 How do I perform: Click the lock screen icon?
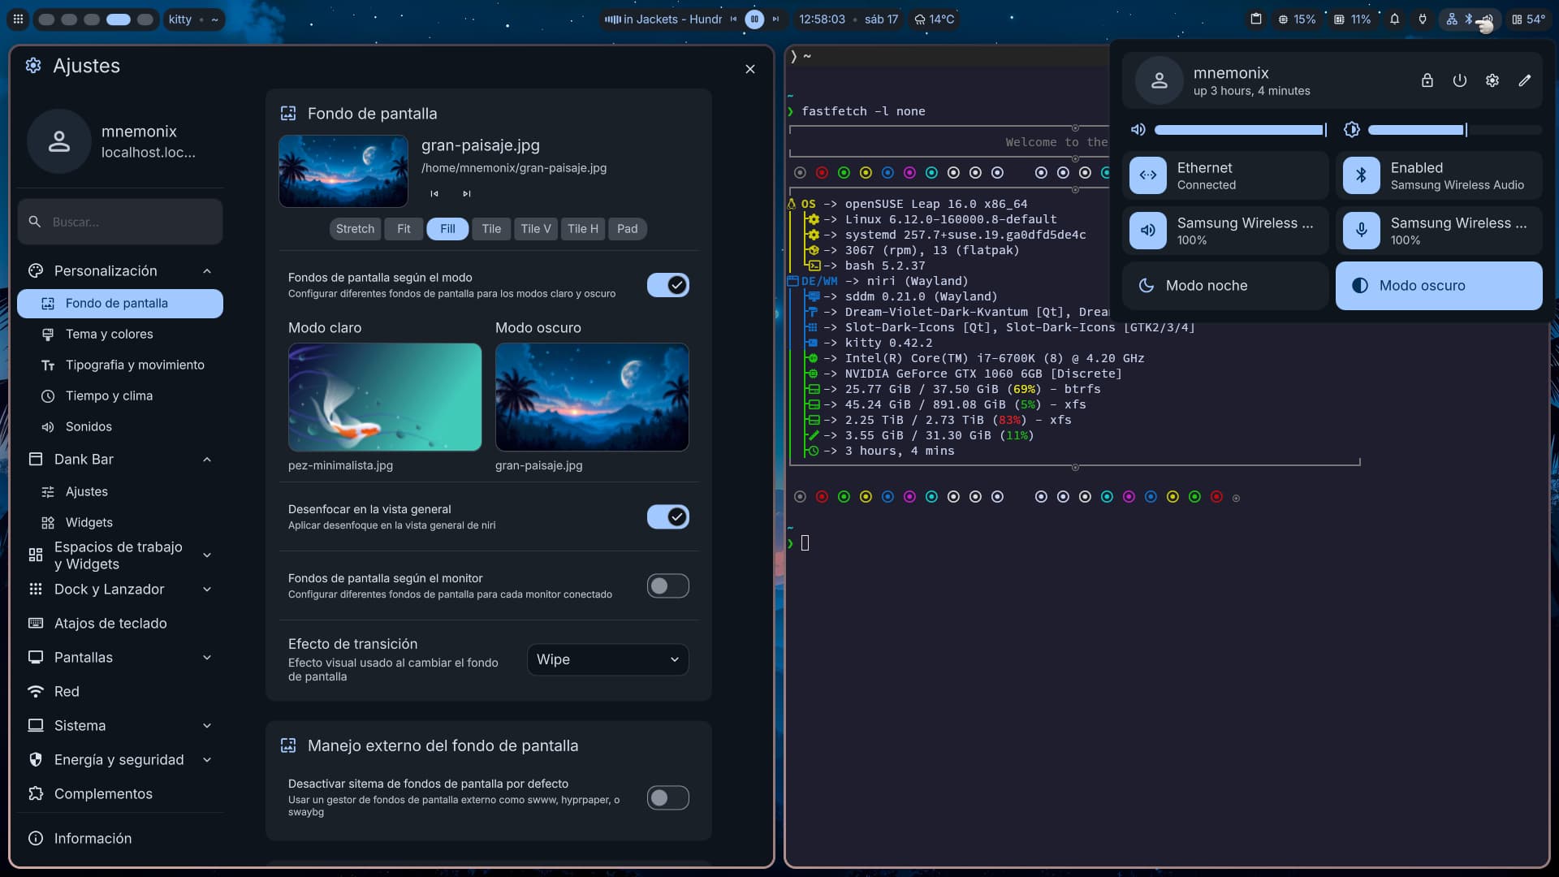pos(1427,80)
